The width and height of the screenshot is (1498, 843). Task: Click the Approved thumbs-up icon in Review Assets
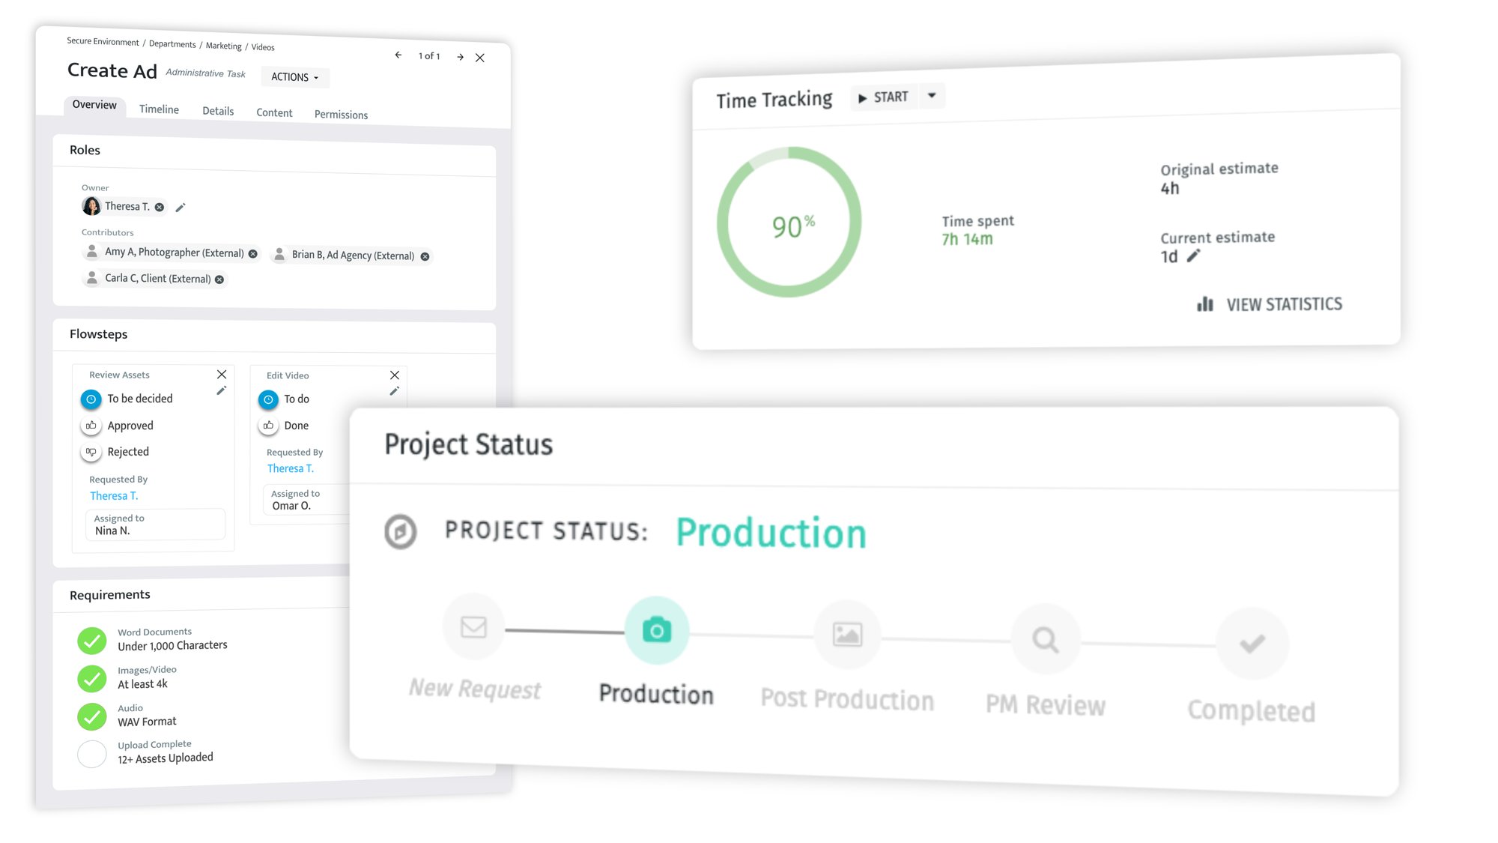tap(91, 425)
